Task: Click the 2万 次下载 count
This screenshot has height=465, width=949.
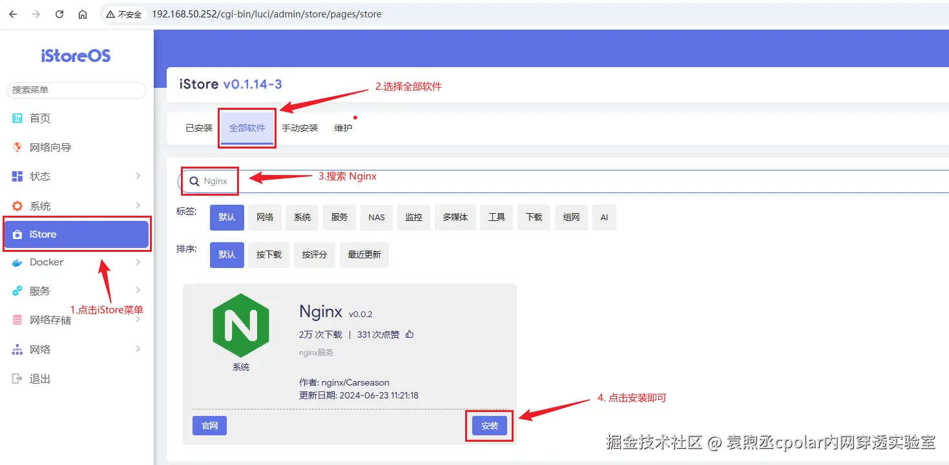Action: tap(320, 335)
